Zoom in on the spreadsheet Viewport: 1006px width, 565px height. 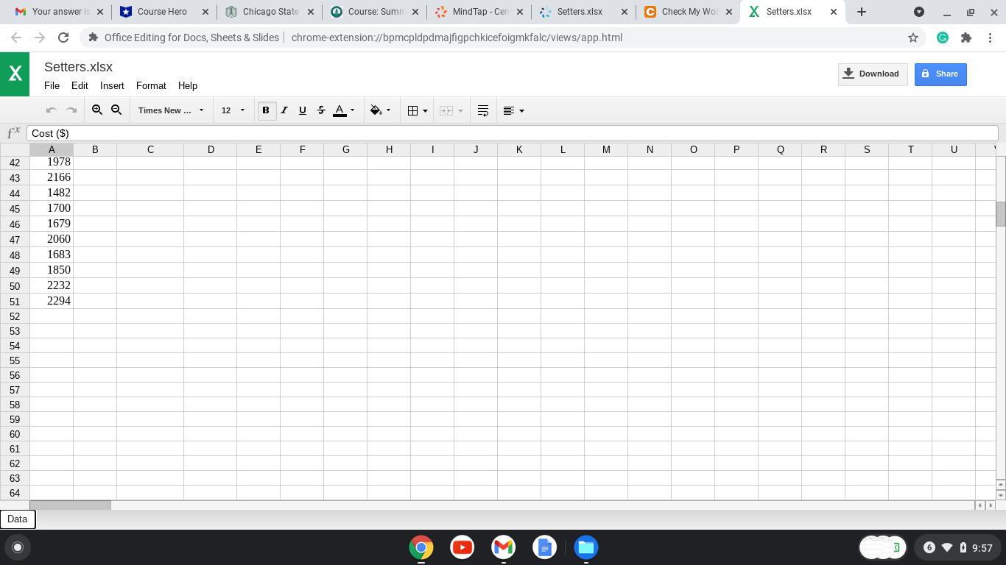(97, 110)
